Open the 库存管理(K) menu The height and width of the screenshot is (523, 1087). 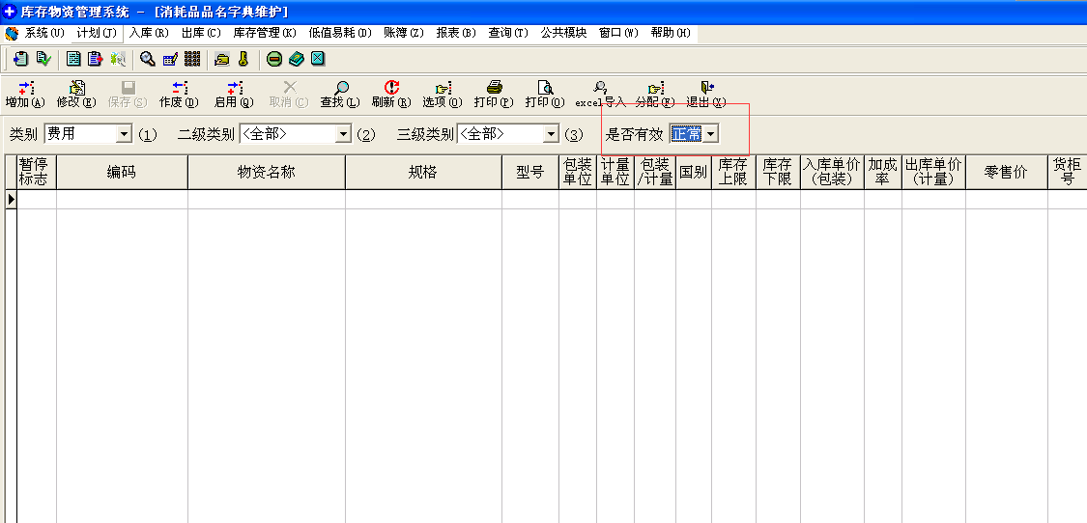[264, 33]
